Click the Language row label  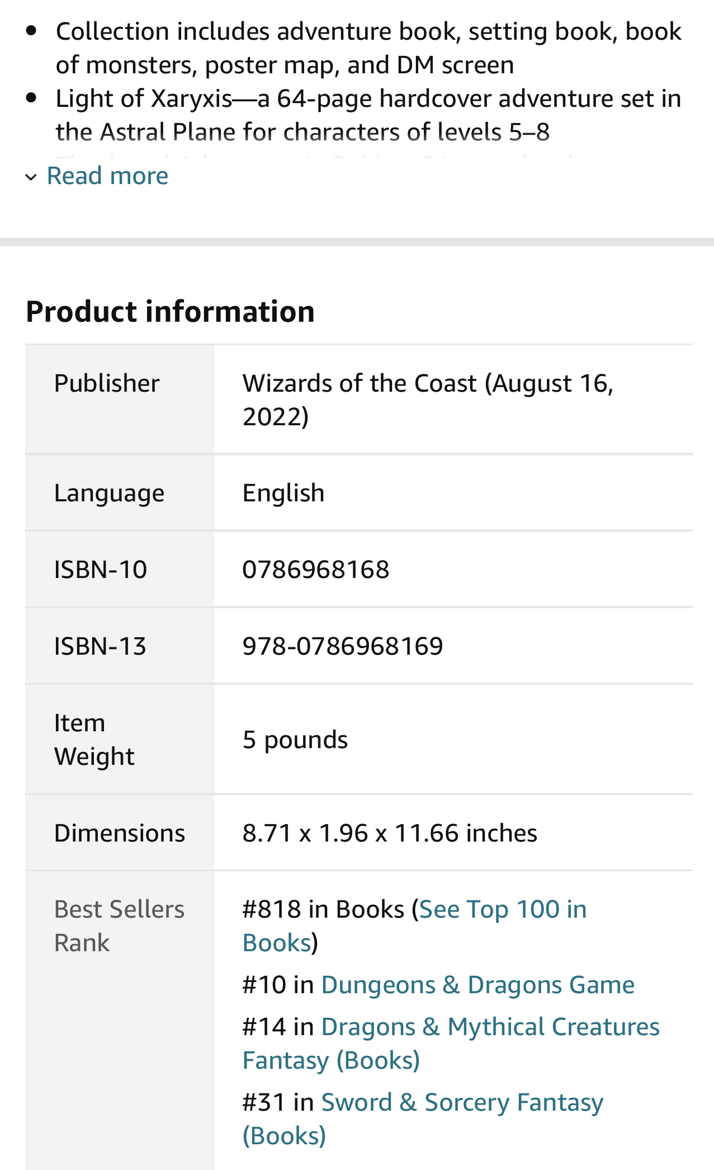(110, 494)
